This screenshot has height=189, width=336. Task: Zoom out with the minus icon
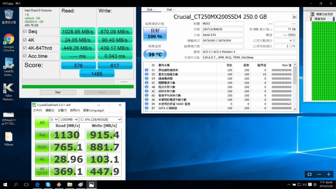319,174
